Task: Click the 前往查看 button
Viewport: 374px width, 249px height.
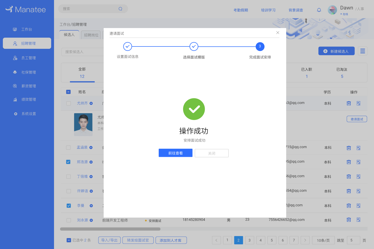Action: point(175,153)
